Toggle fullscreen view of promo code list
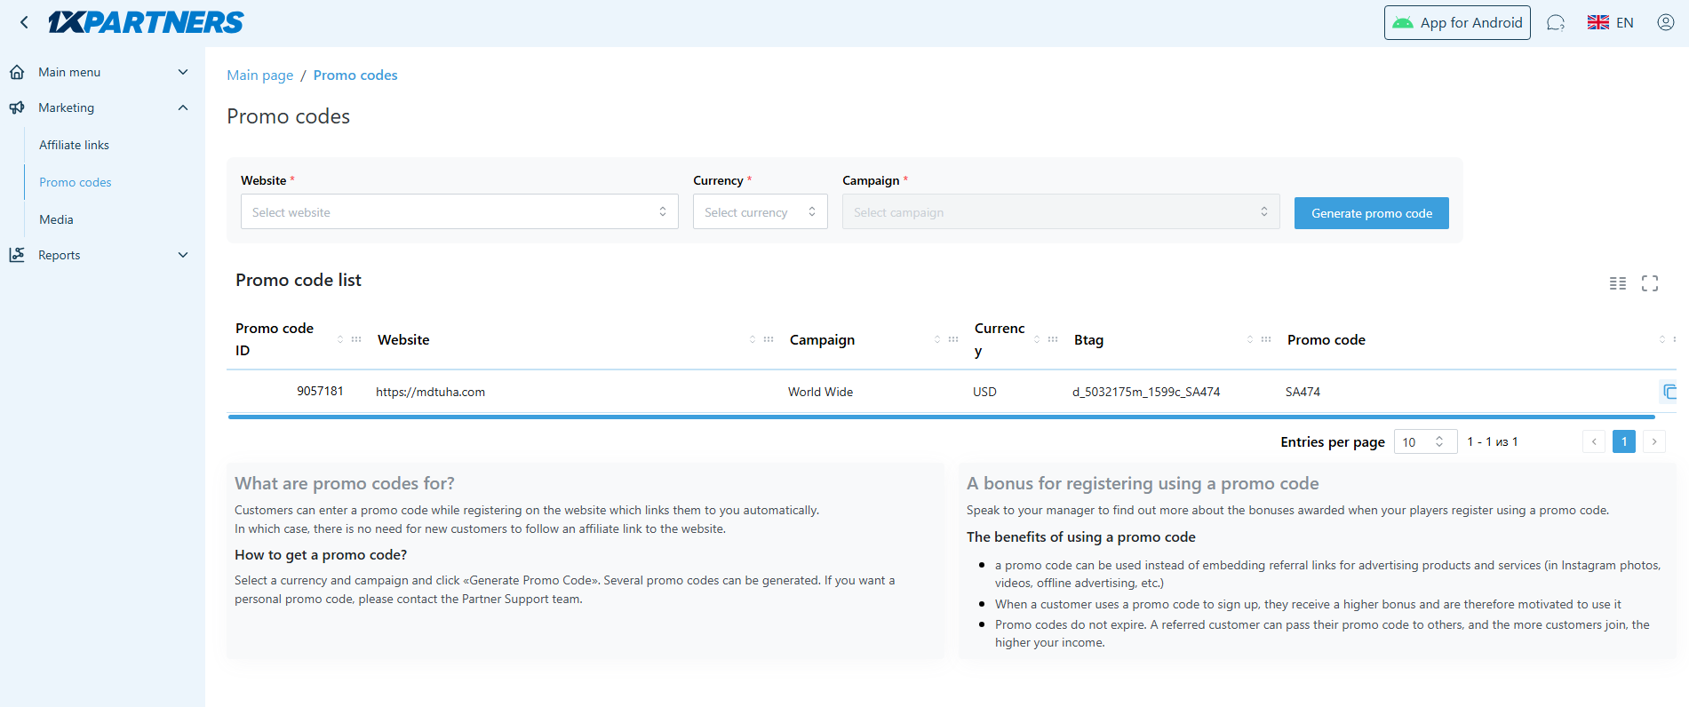 click(1650, 283)
